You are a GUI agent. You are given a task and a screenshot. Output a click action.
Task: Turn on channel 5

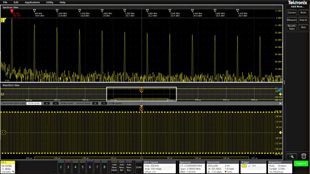(x=83, y=167)
